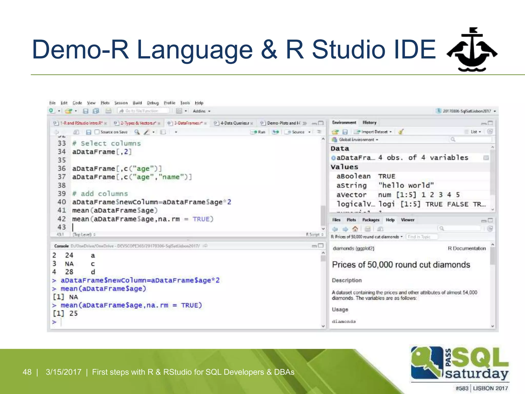Click the re-run previous code region icon
This screenshot has width=525, height=394.
(276, 132)
